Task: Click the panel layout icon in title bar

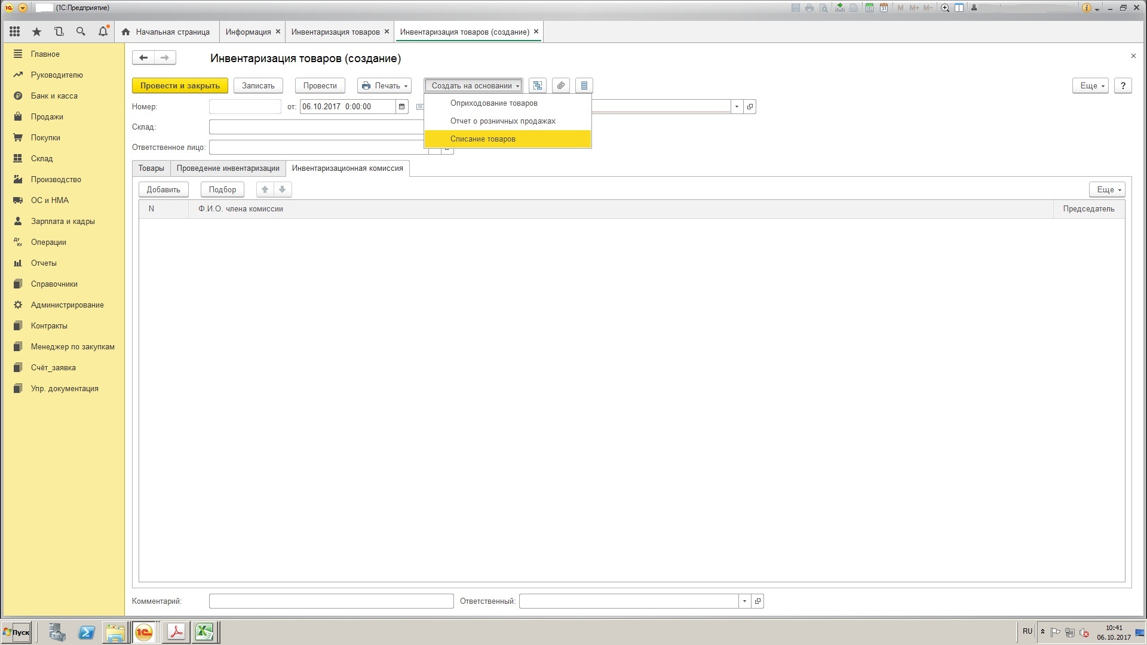Action: point(959,8)
